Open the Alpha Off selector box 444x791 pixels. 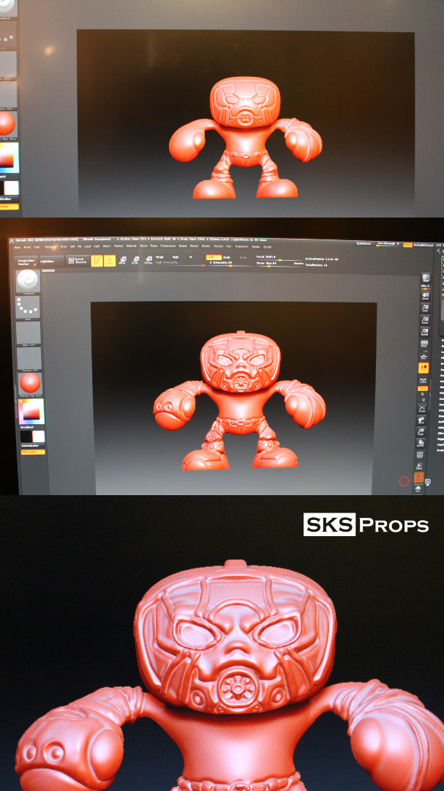click(x=29, y=333)
